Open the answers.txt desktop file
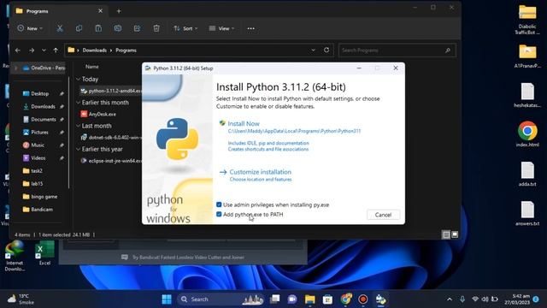This screenshot has height=308, width=547. (x=527, y=213)
